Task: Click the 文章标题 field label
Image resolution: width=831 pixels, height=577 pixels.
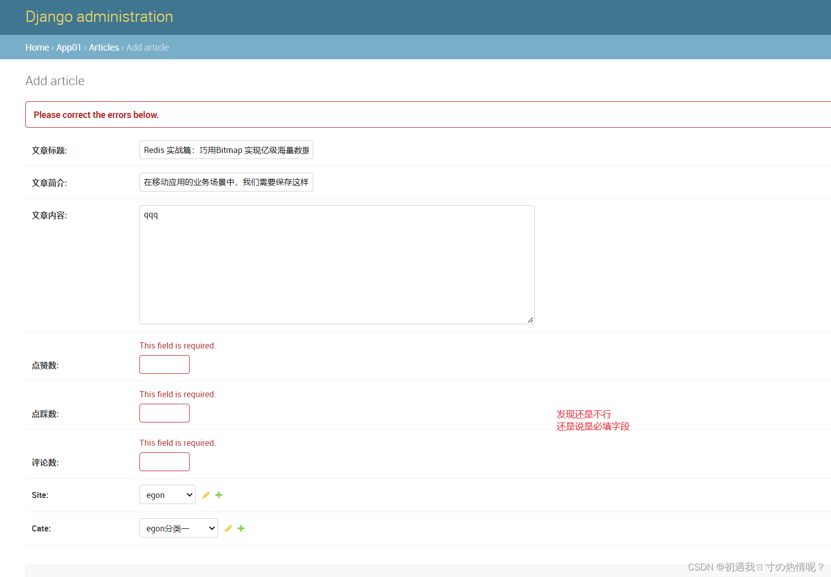Action: click(49, 150)
